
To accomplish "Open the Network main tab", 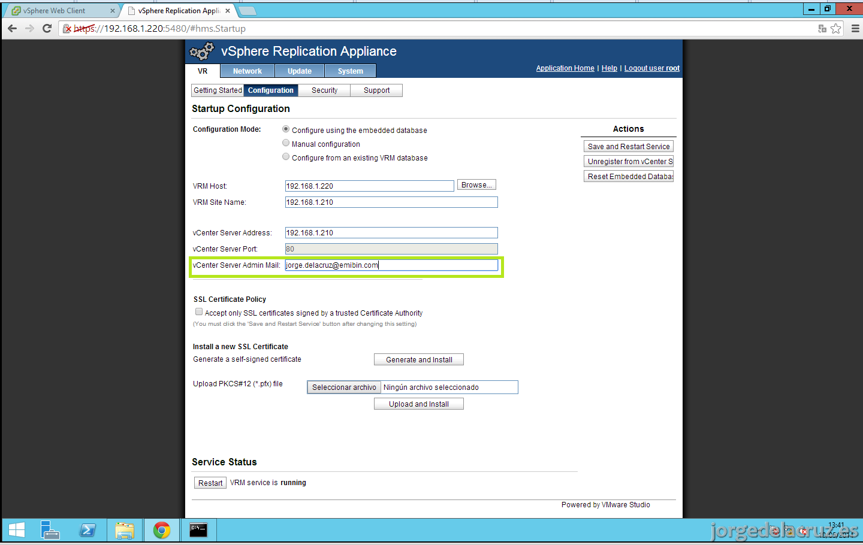I will (x=248, y=71).
